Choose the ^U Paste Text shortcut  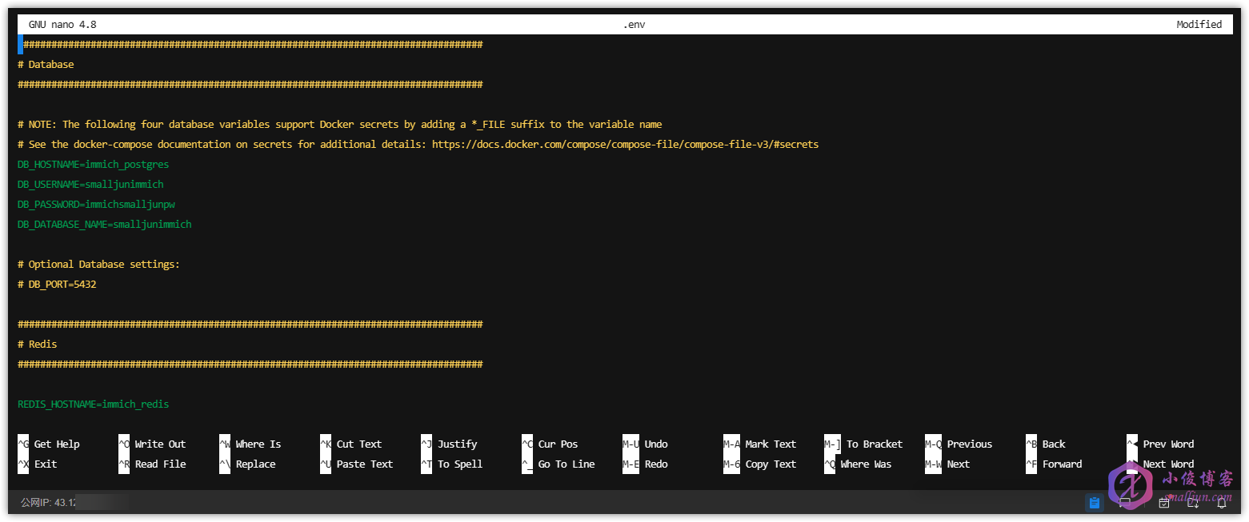[x=357, y=464]
